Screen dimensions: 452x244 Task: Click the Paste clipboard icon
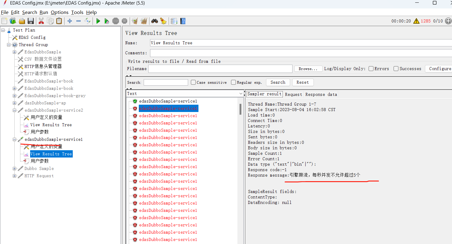(x=59, y=21)
